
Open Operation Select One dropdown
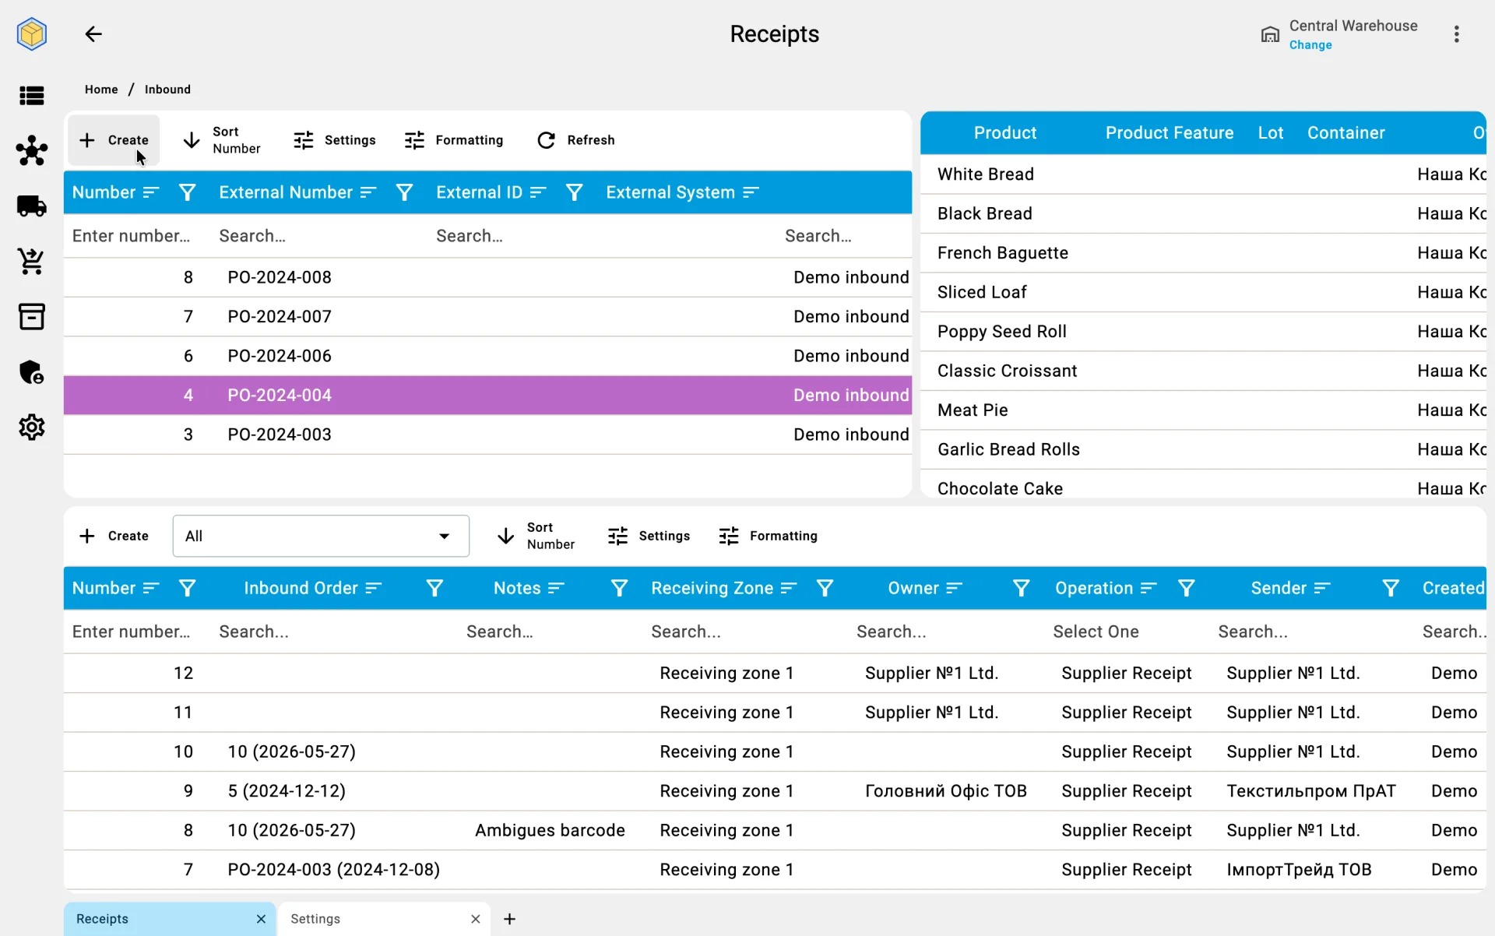pyautogui.click(x=1096, y=632)
